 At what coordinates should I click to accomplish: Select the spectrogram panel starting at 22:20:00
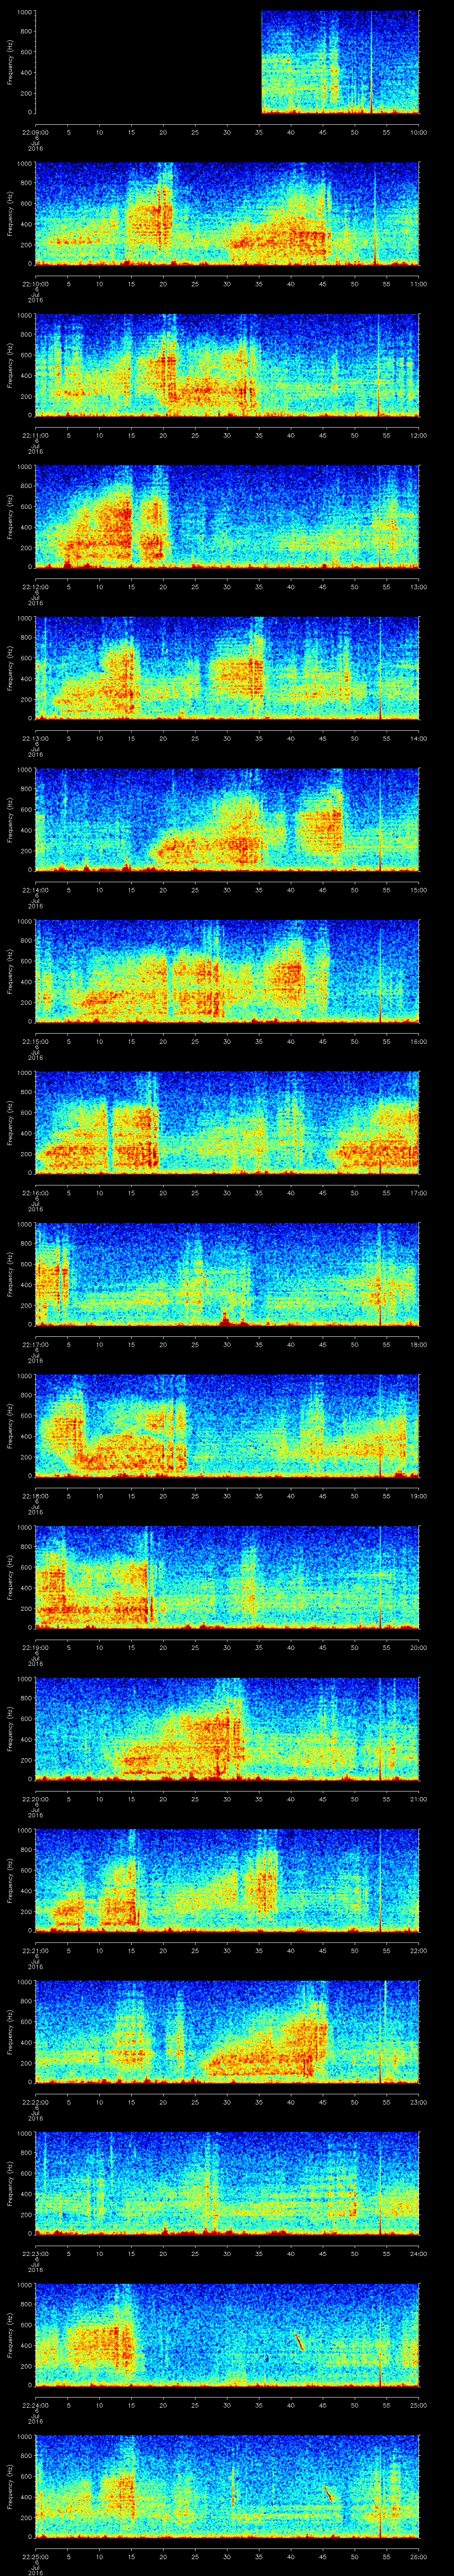point(227,1729)
